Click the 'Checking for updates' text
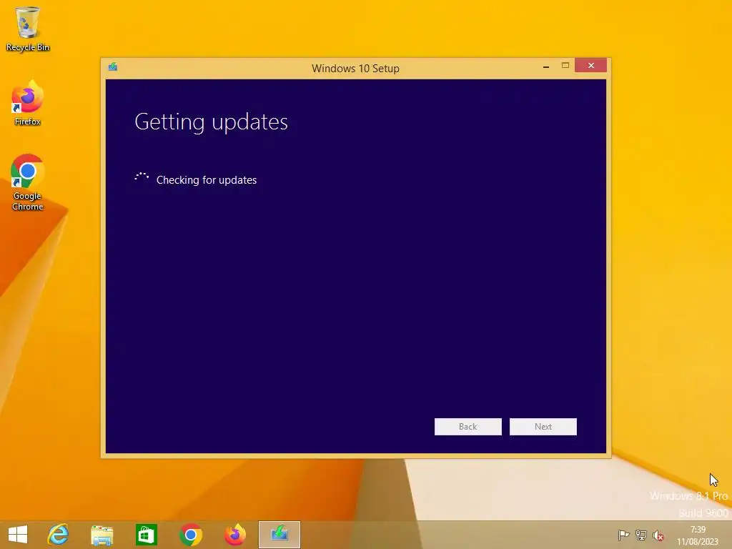The image size is (732, 549). 207,180
